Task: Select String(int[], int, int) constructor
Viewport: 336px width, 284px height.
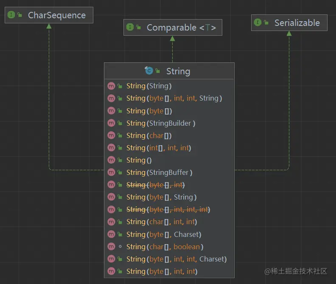Action: [158, 148]
